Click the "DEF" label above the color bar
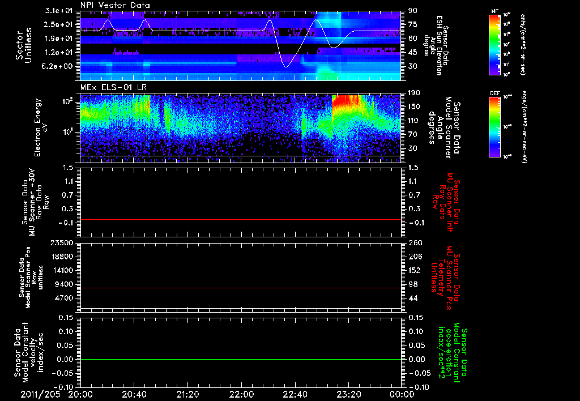 [x=494, y=93]
